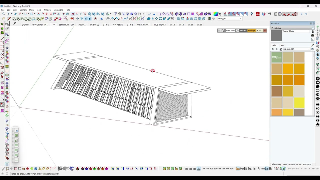
Task: Switch to the A-A KESITI scene tab
Action: [x=118, y=24]
